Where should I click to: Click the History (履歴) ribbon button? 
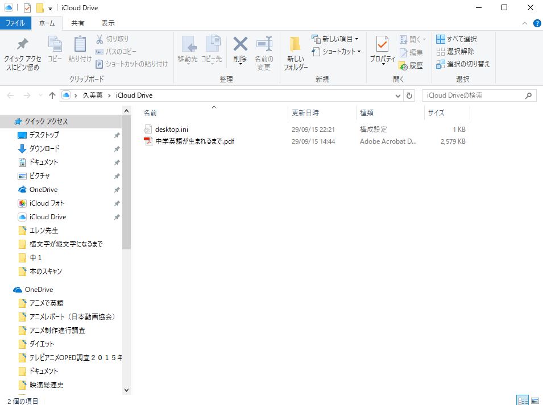click(x=411, y=66)
